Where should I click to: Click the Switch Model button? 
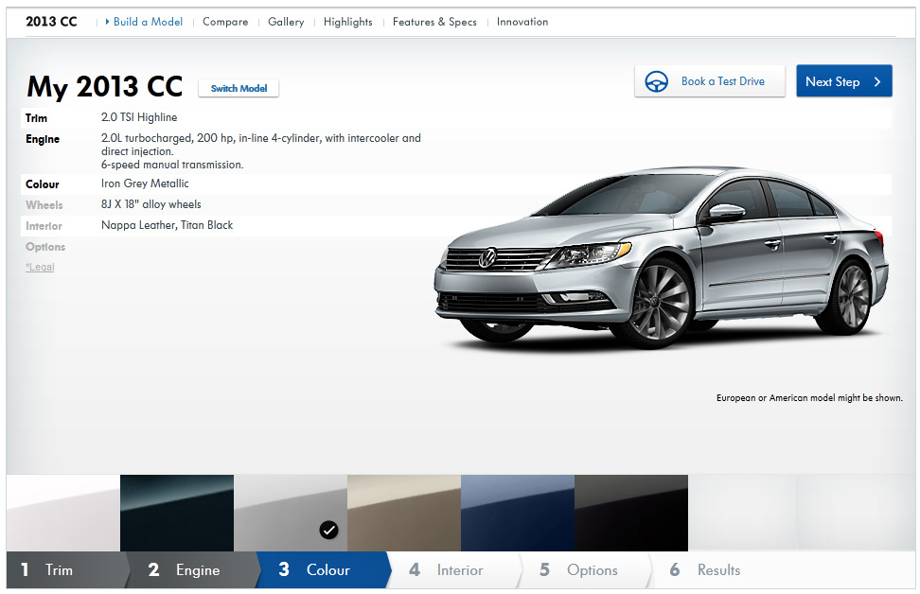[239, 88]
